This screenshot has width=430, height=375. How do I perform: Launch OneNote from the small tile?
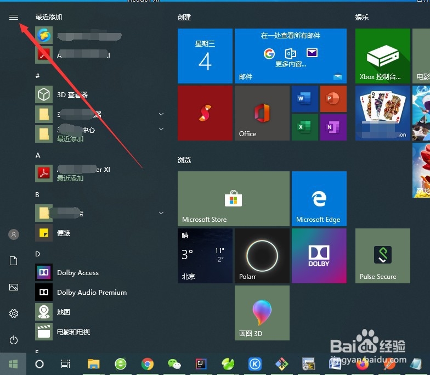333,127
